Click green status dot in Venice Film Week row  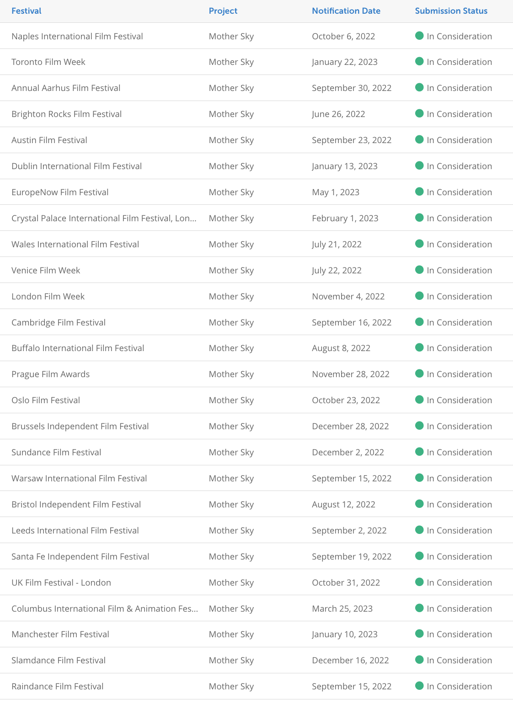click(x=419, y=270)
